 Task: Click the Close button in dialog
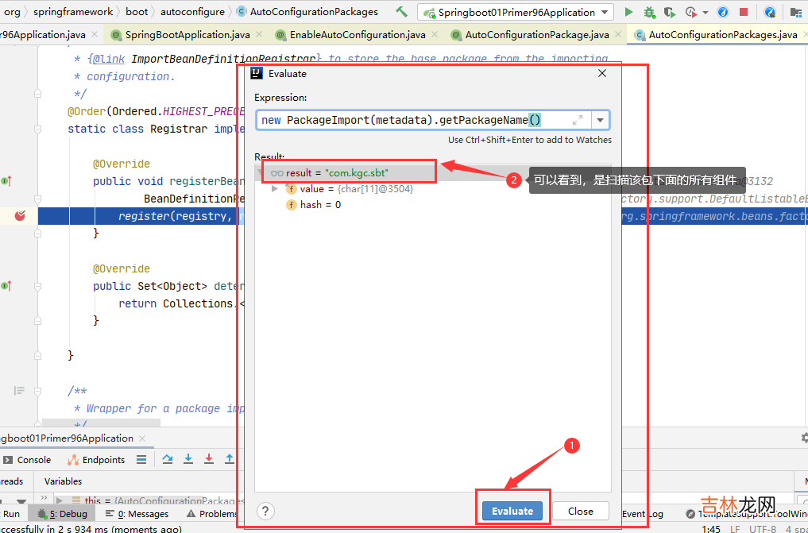(x=580, y=511)
